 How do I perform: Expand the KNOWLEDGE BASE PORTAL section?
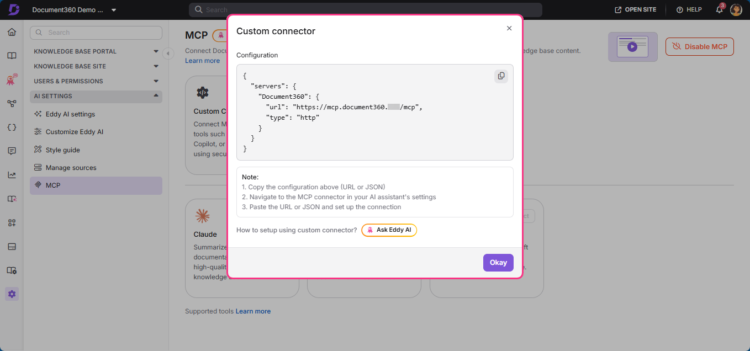(x=96, y=51)
